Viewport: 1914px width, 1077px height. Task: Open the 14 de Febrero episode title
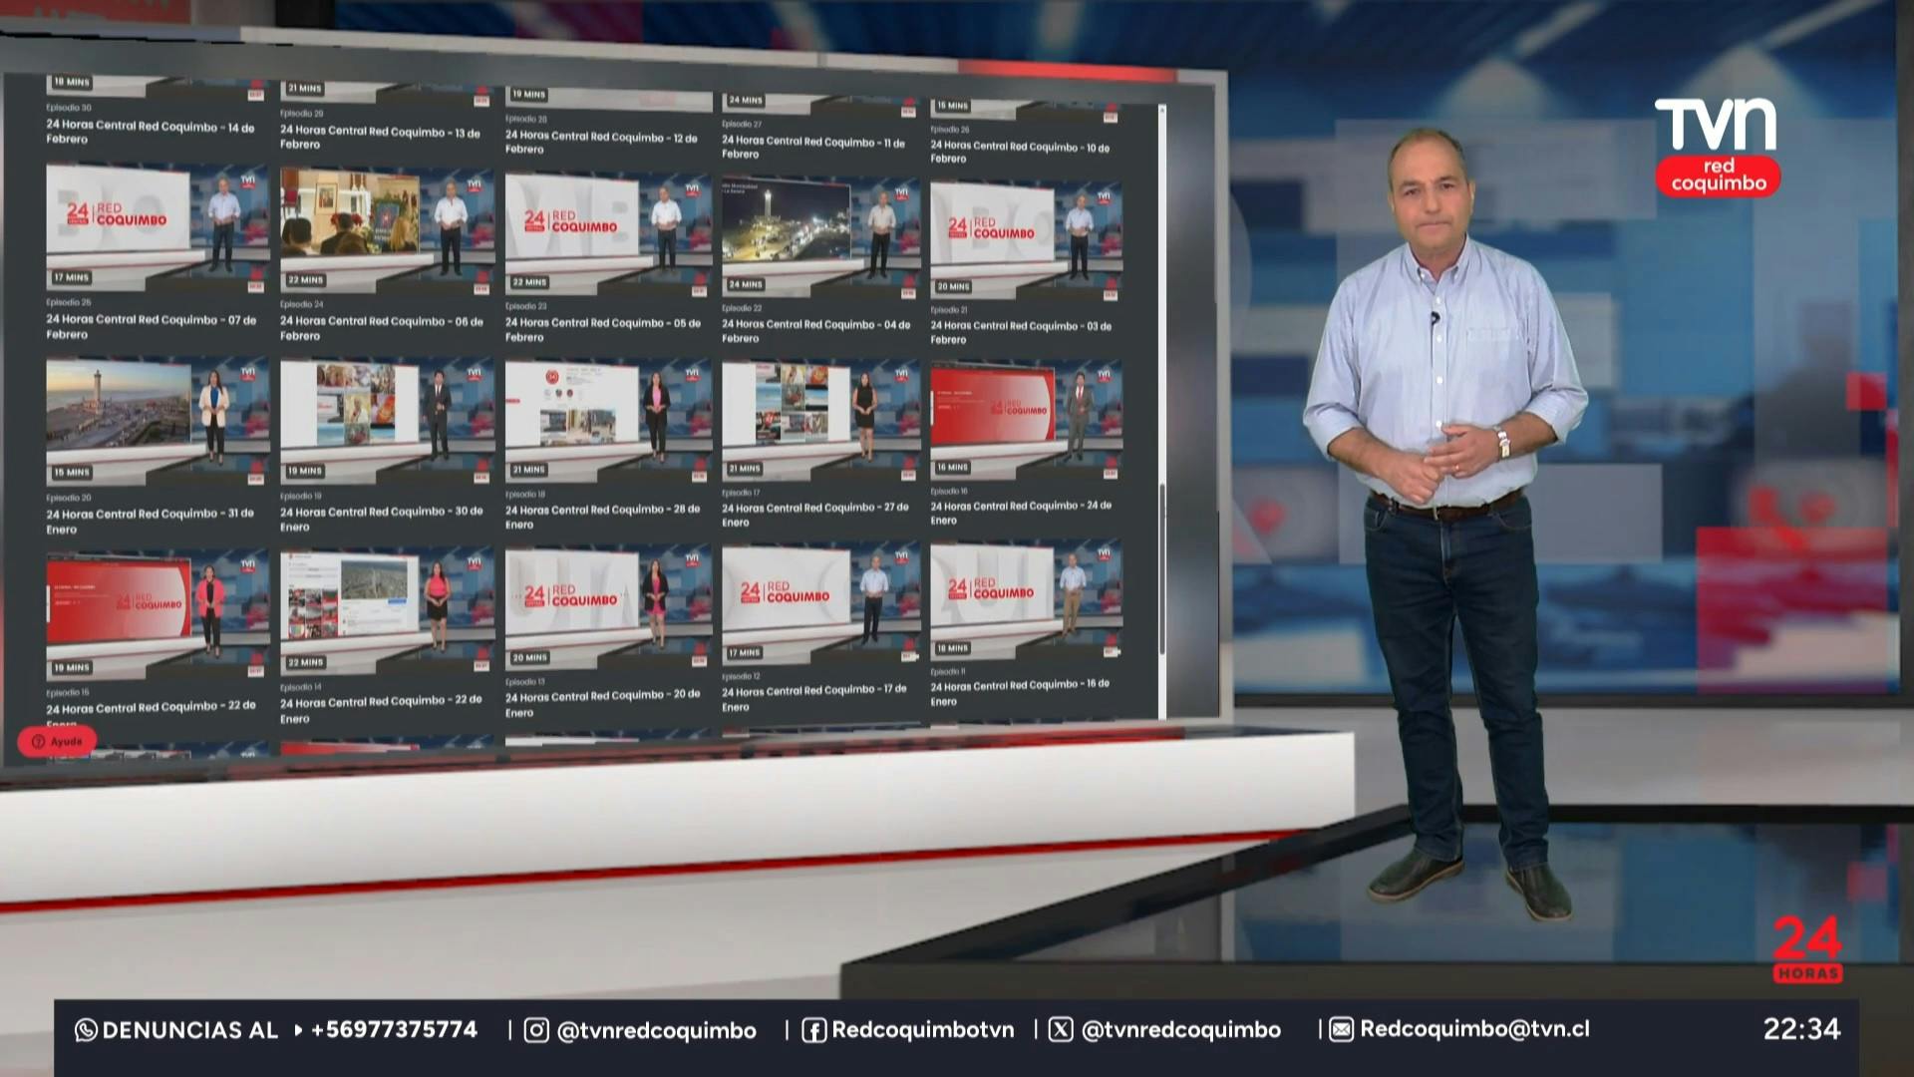150,133
